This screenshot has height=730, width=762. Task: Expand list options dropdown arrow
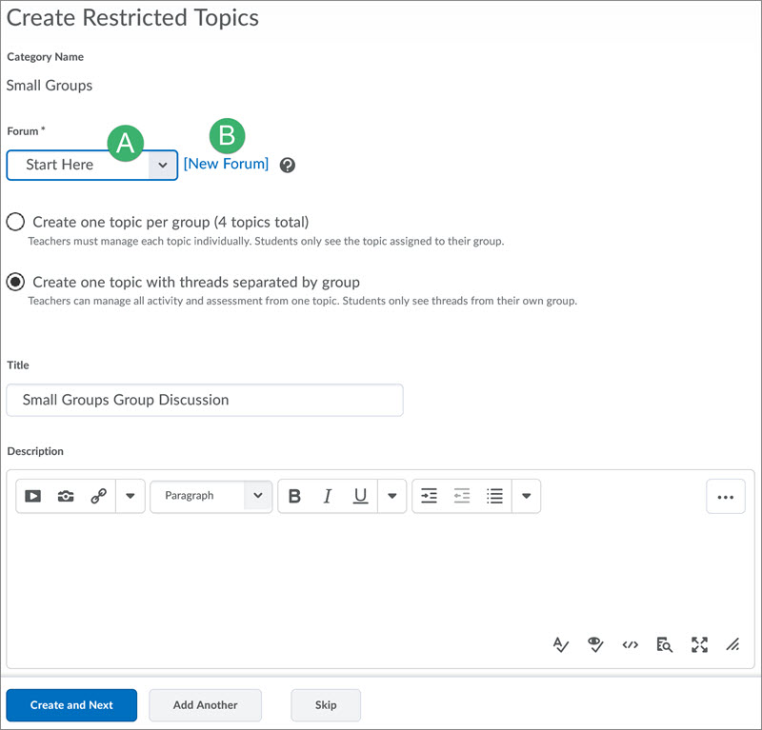coord(527,496)
